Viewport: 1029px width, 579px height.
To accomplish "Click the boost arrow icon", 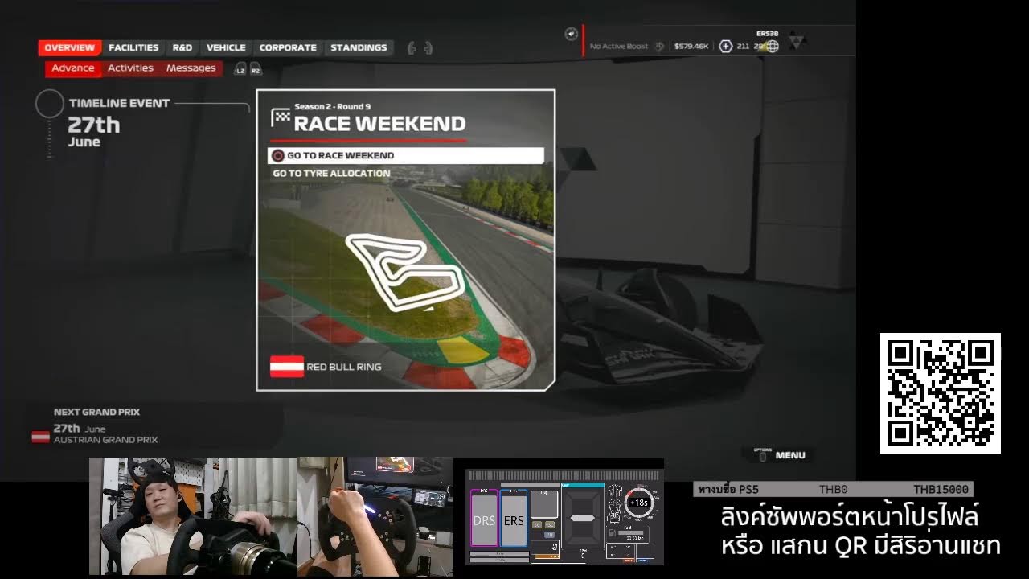I will pos(660,47).
